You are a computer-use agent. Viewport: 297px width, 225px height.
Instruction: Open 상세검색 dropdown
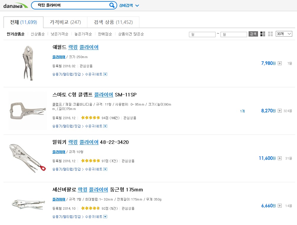(129, 6)
